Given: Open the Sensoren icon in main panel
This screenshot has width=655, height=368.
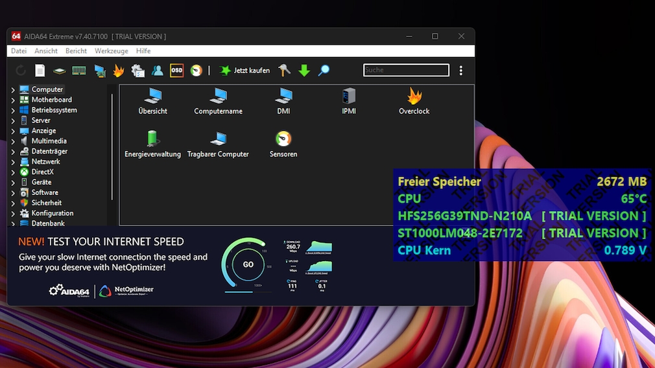Looking at the screenshot, I should (283, 139).
